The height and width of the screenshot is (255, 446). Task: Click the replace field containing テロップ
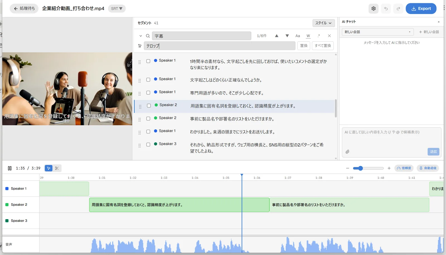(220, 46)
